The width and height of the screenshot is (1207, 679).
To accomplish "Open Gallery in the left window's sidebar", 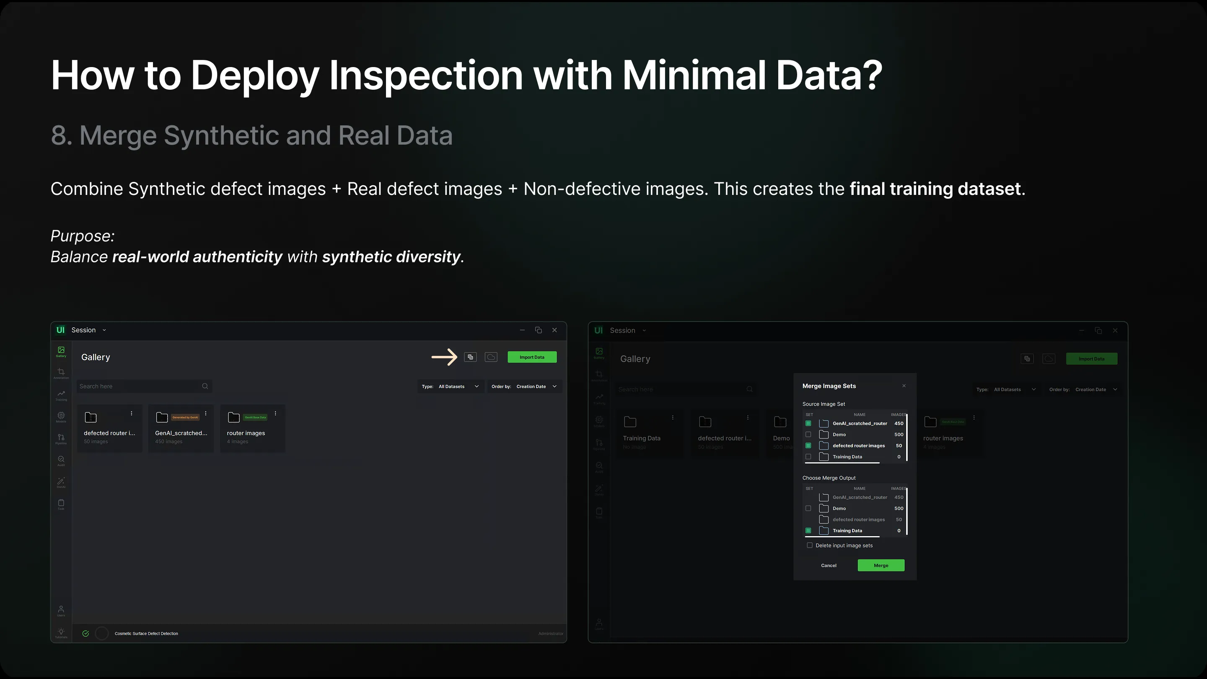I will coord(61,352).
